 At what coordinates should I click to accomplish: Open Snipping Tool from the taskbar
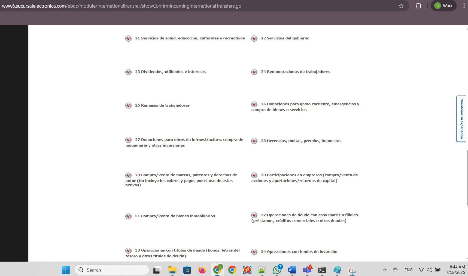(x=352, y=271)
